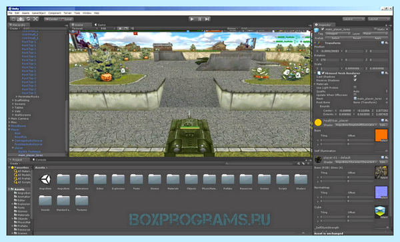Click the Prefab Revert button
This screenshot has width=400, height=242.
coord(357,38)
